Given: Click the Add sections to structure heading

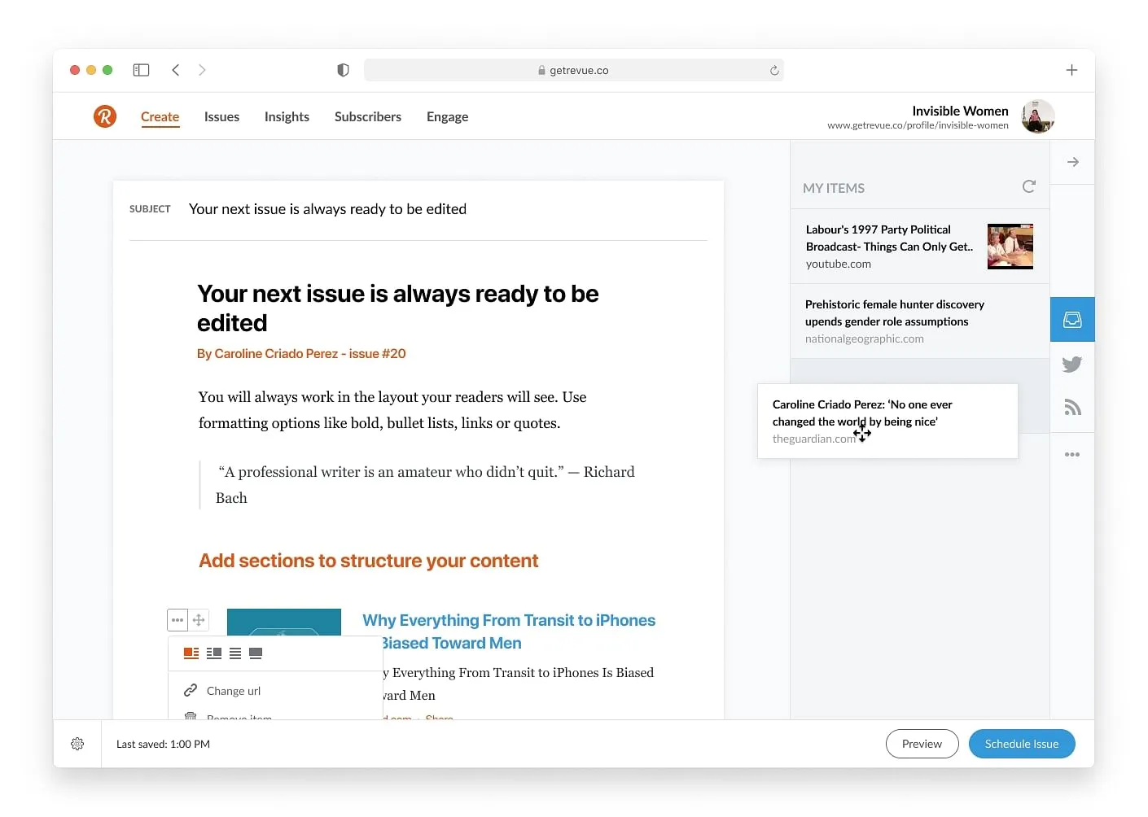Looking at the screenshot, I should point(368,561).
